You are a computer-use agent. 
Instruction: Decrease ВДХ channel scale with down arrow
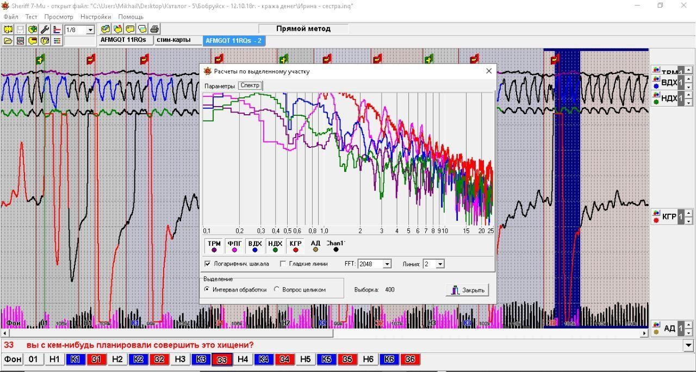pyautogui.click(x=688, y=87)
